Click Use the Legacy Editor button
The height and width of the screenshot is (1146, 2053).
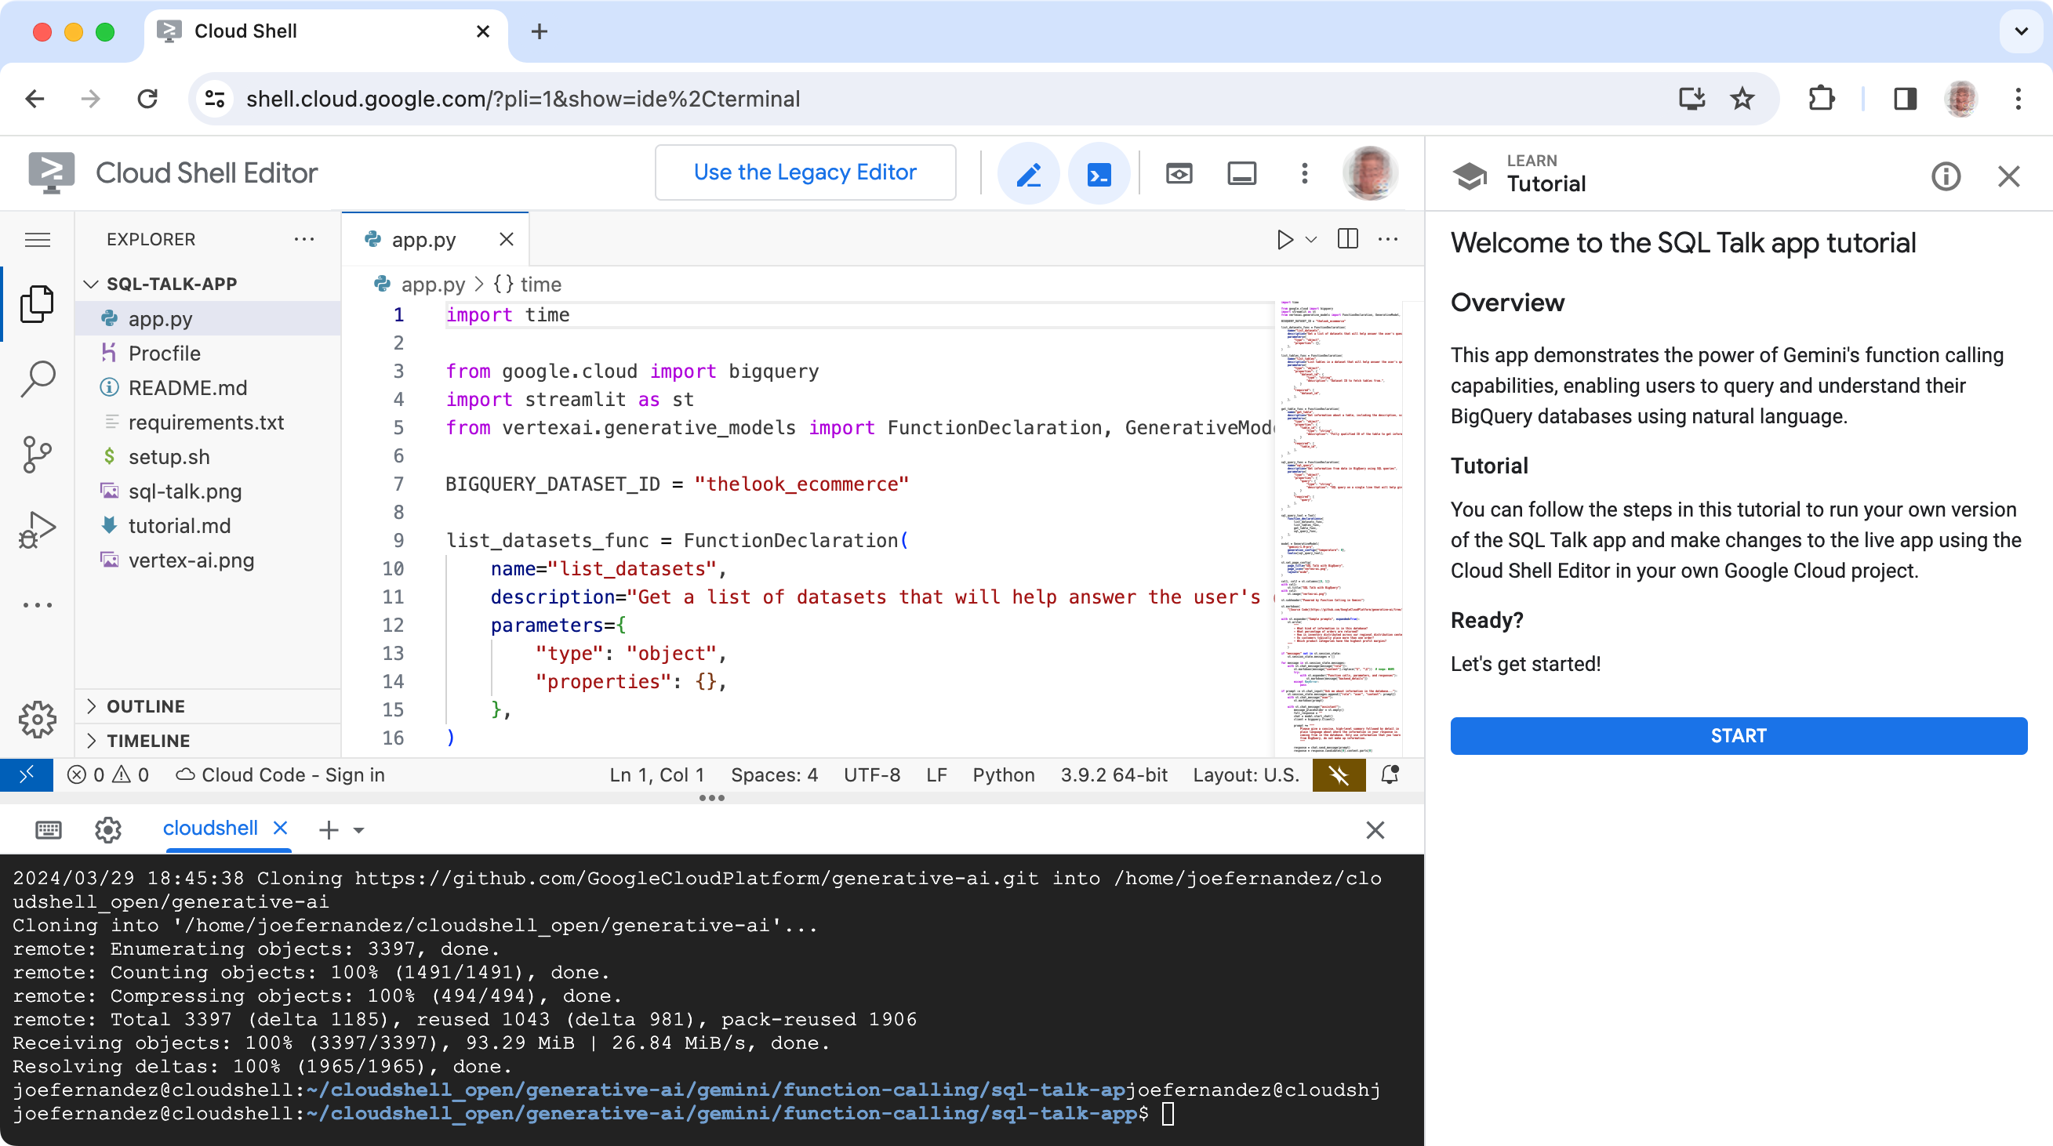[805, 172]
